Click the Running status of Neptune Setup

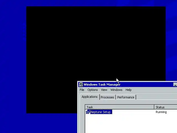161,112
